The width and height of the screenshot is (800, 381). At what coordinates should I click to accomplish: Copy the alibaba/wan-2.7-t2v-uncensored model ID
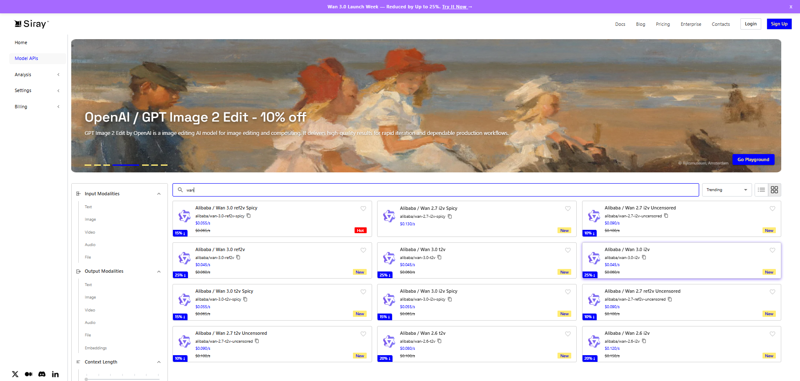click(257, 341)
